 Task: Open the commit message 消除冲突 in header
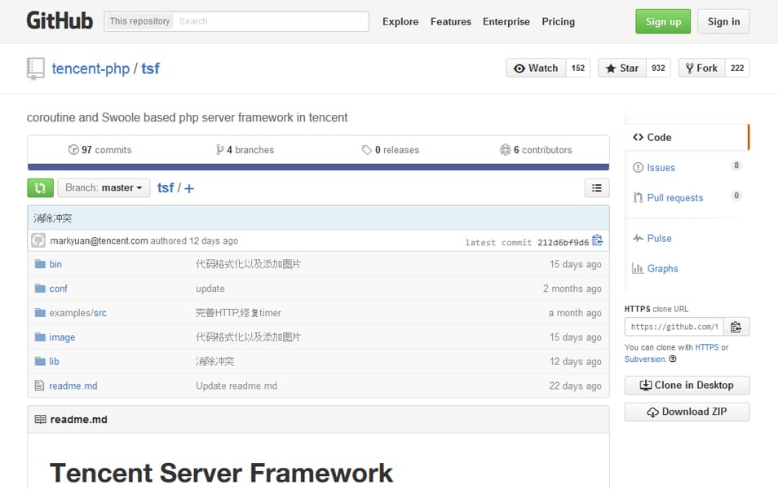tap(52, 218)
